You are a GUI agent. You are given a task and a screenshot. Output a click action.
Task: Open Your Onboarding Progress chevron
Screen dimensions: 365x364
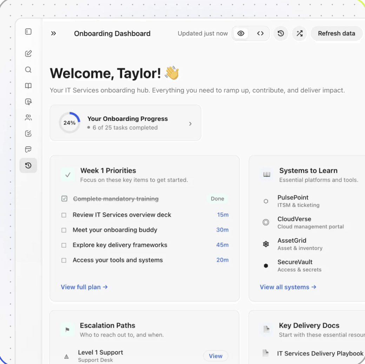pos(190,124)
